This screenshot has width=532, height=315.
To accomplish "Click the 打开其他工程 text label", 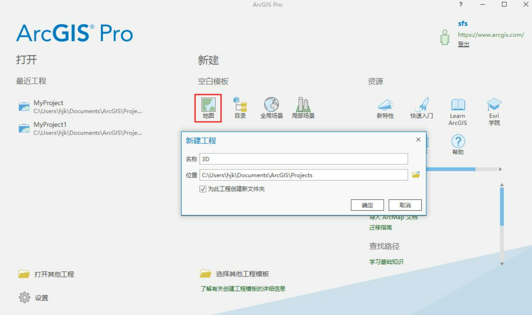I will [54, 274].
